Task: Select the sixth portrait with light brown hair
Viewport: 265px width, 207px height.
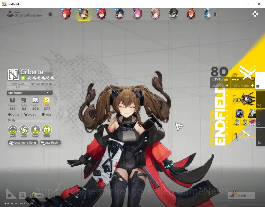Action: coord(155,13)
